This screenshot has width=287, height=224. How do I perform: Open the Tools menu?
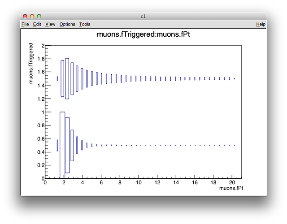(85, 24)
